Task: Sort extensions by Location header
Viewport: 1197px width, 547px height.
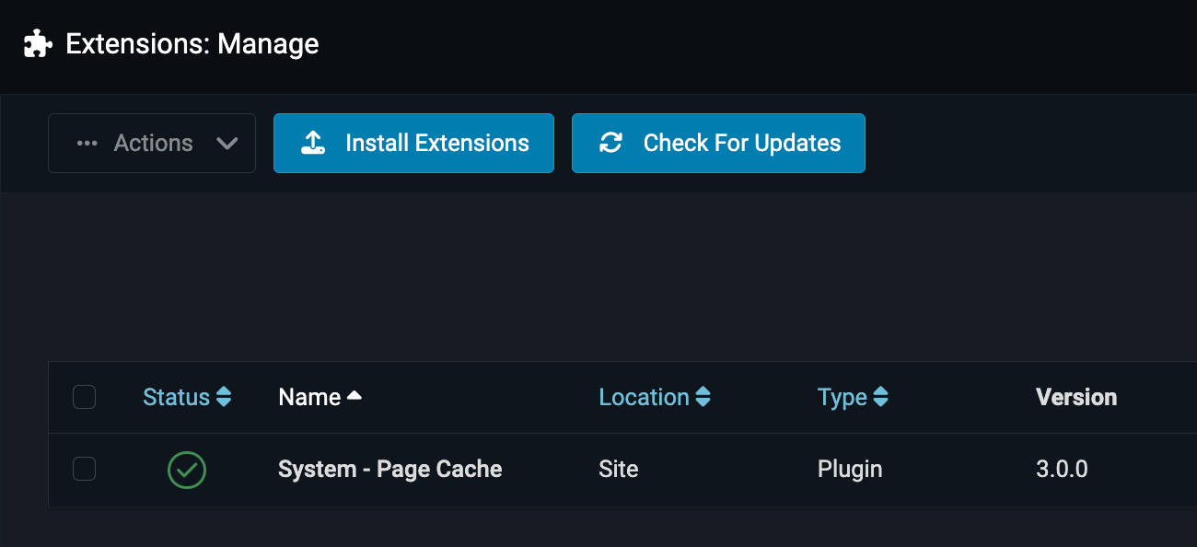Action: (644, 397)
